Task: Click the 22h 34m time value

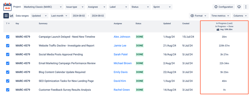Action: click(x=224, y=63)
